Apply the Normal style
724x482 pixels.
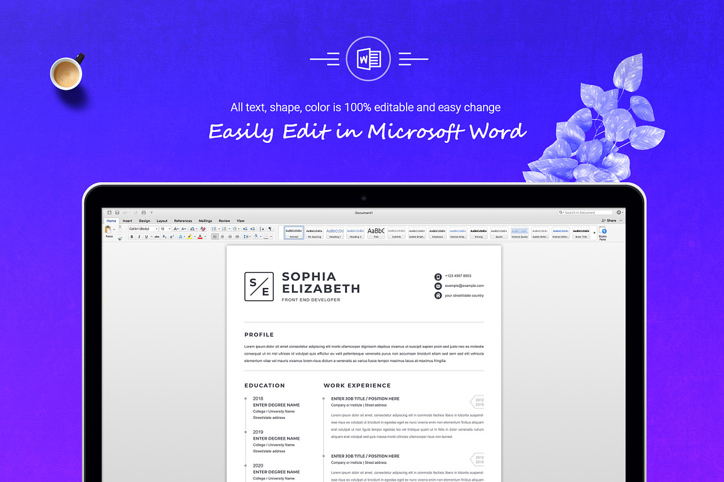[294, 233]
